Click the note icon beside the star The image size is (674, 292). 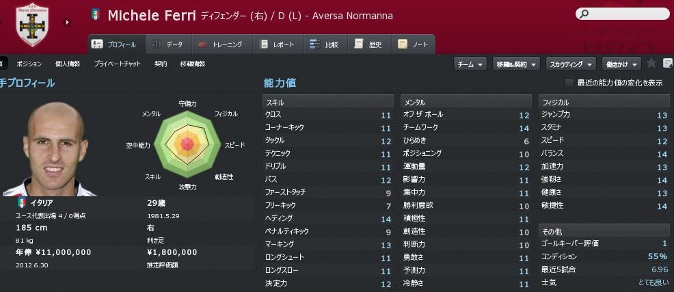pyautogui.click(x=667, y=63)
